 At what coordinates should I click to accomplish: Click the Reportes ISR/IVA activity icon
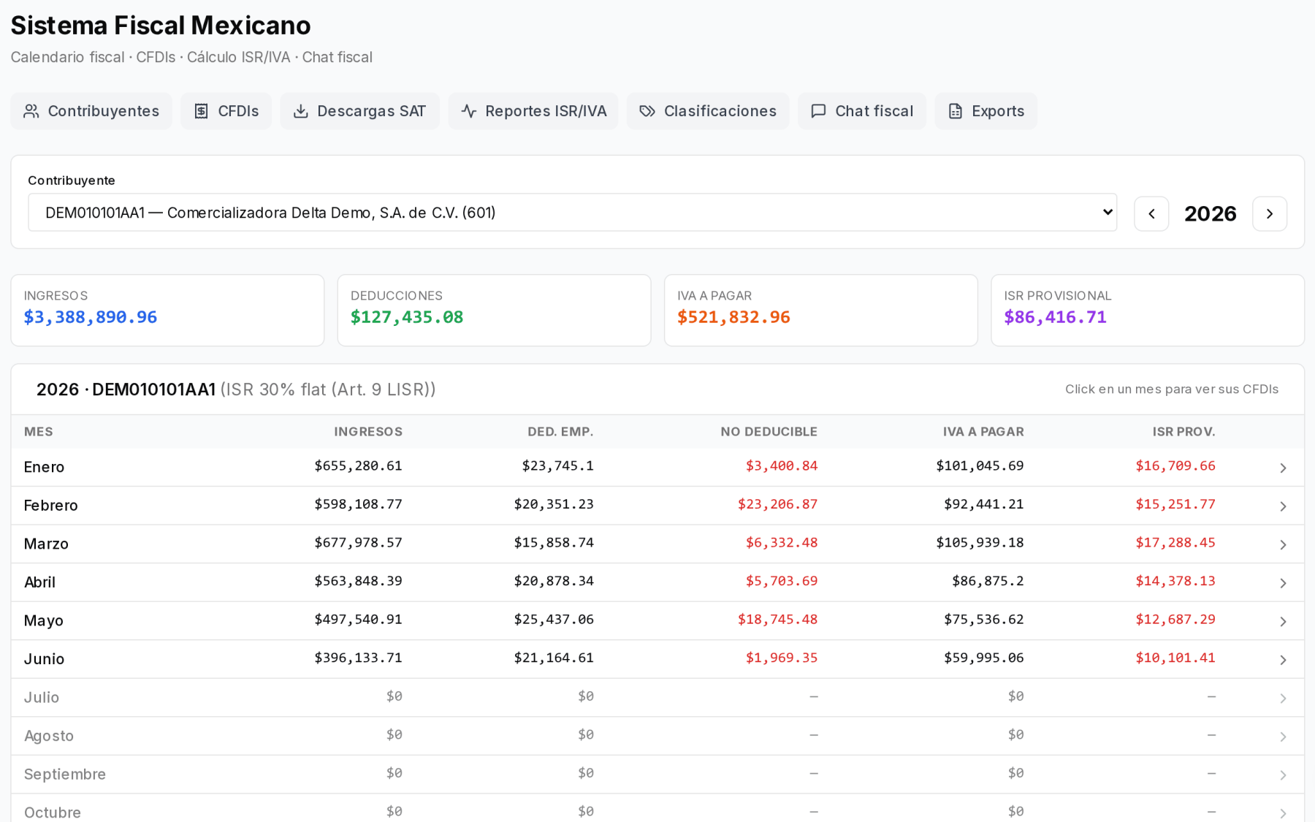(x=468, y=111)
